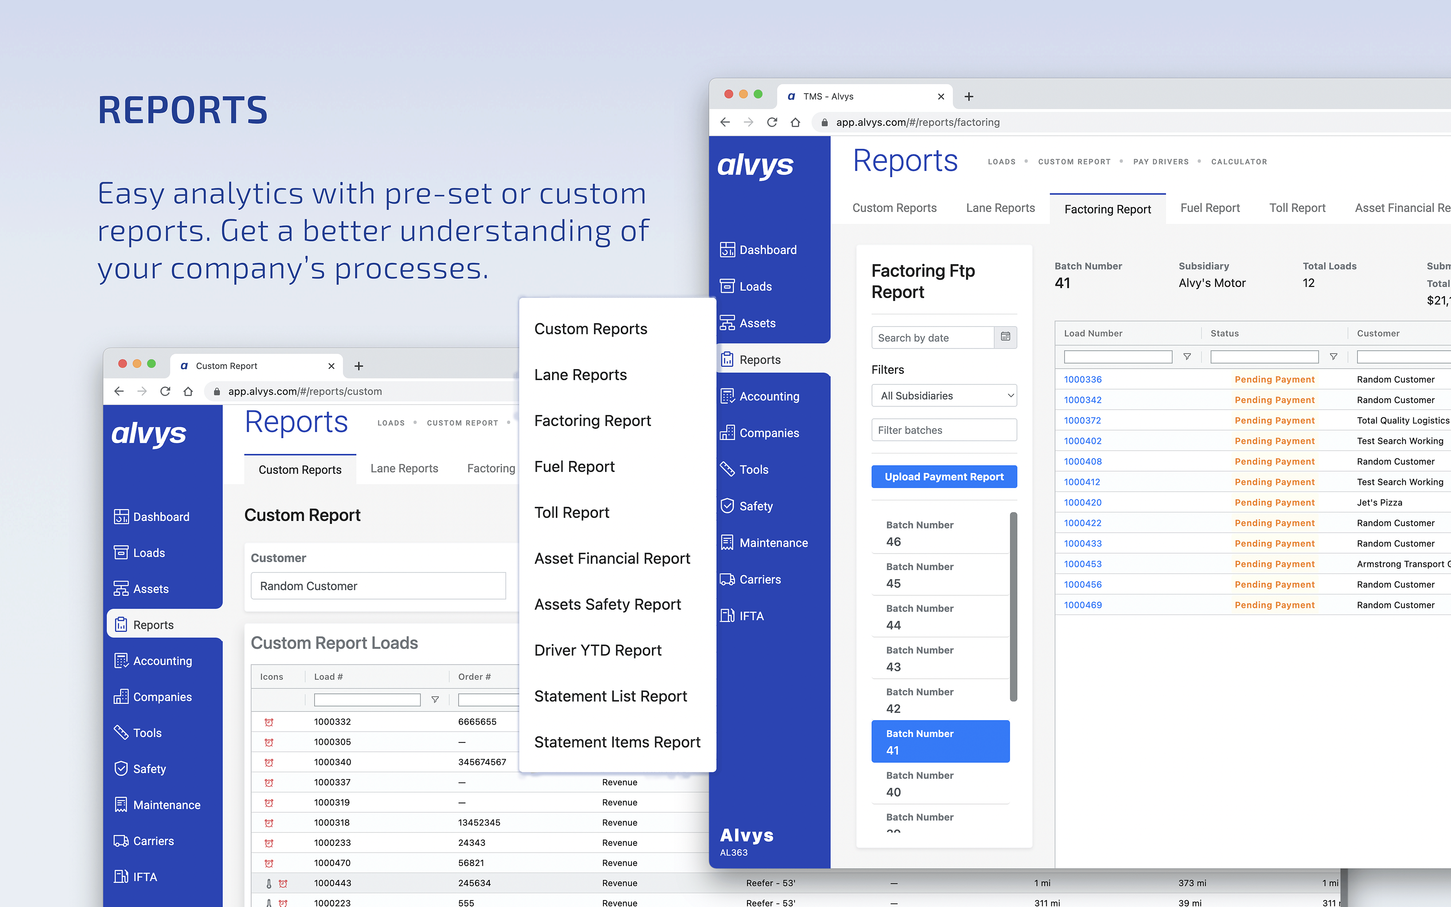This screenshot has width=1451, height=907.
Task: Click the Load Number column filter funnel
Action: pyautogui.click(x=1186, y=357)
